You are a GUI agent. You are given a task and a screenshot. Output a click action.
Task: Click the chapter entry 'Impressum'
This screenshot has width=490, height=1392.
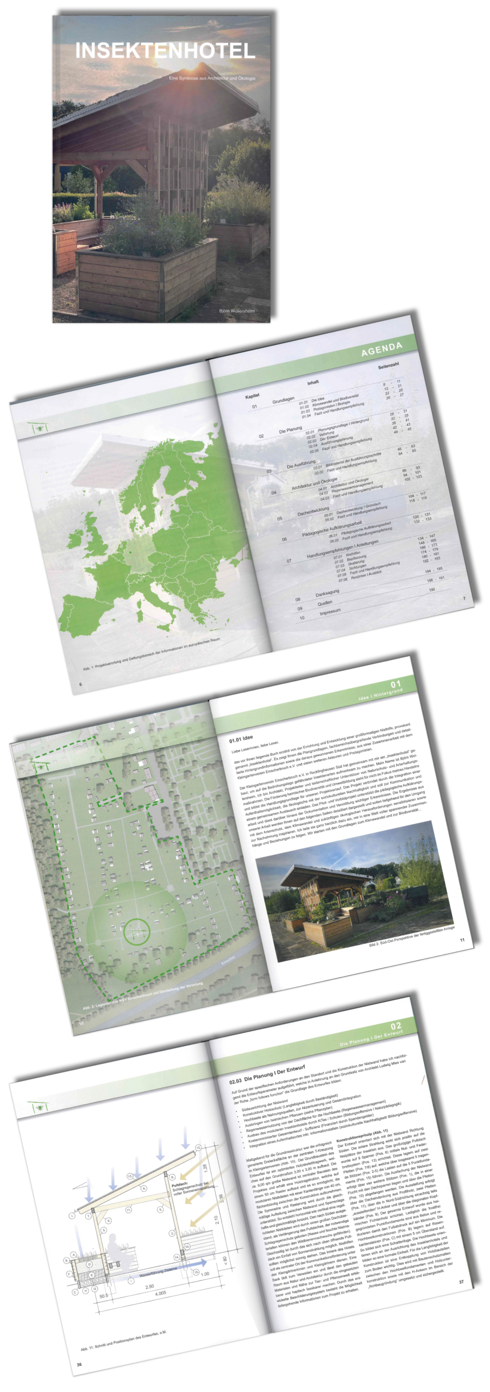[330, 612]
